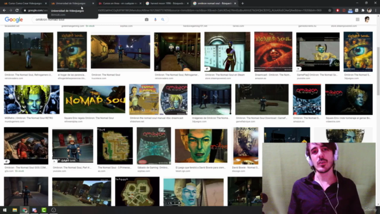Screen dimensions: 380x214
Task: Go to the Google homepage logo
Action: coord(14,20)
